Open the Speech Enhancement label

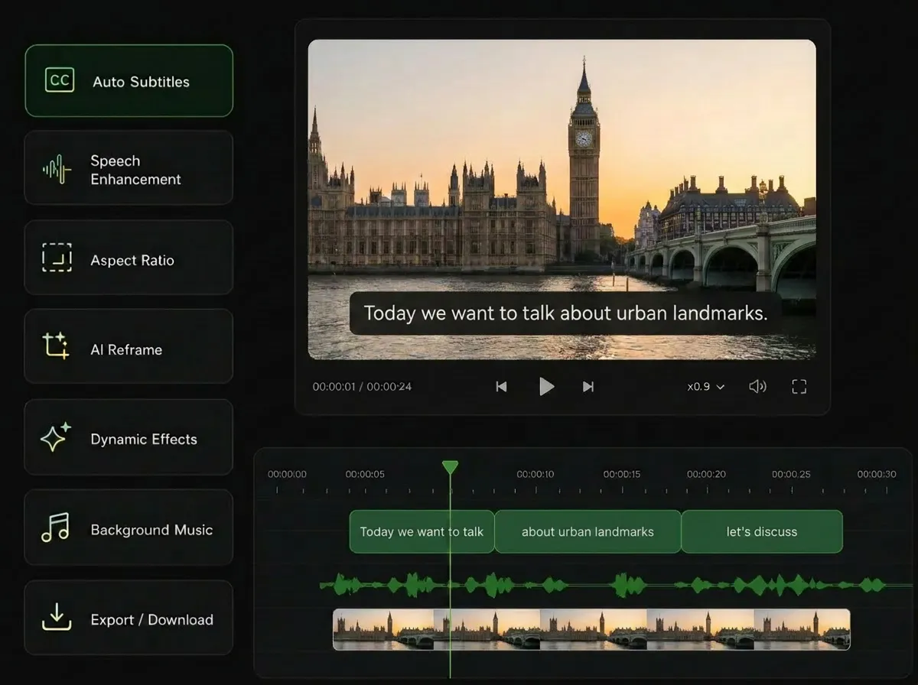tap(135, 170)
